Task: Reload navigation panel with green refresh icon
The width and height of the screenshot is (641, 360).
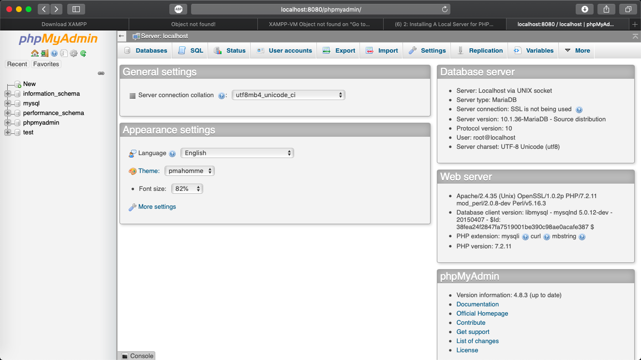Action: pyautogui.click(x=83, y=53)
